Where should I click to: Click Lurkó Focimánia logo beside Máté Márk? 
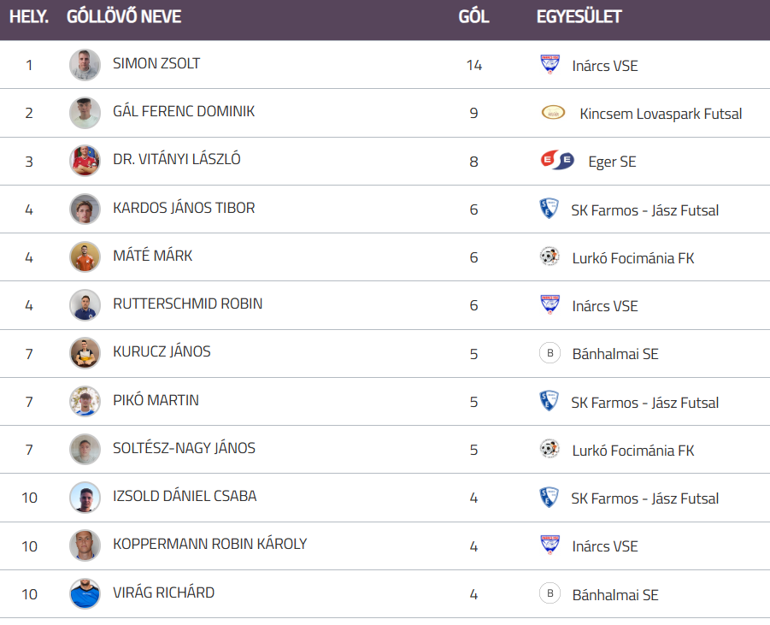pyautogui.click(x=550, y=256)
